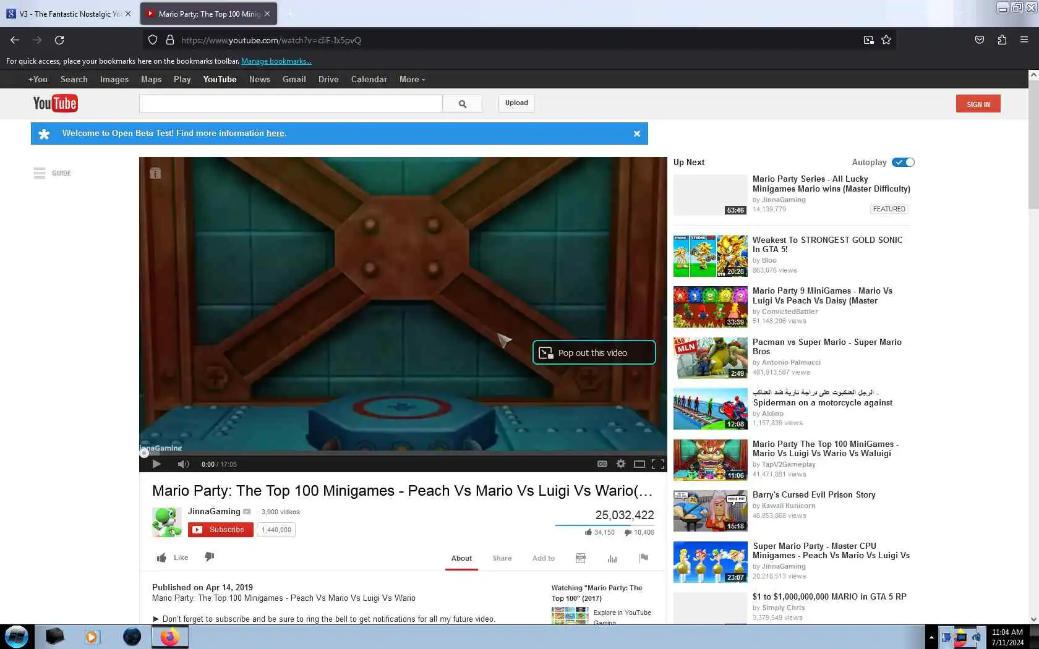Toggle closed captions on the player
The height and width of the screenshot is (649, 1039).
(602, 464)
